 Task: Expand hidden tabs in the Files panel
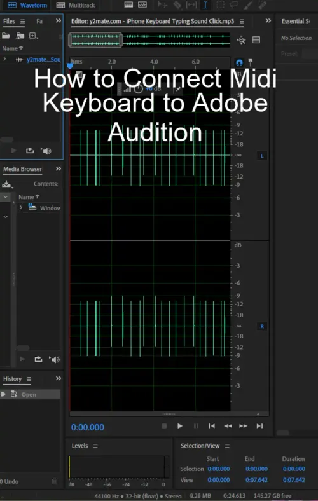pyautogui.click(x=58, y=21)
